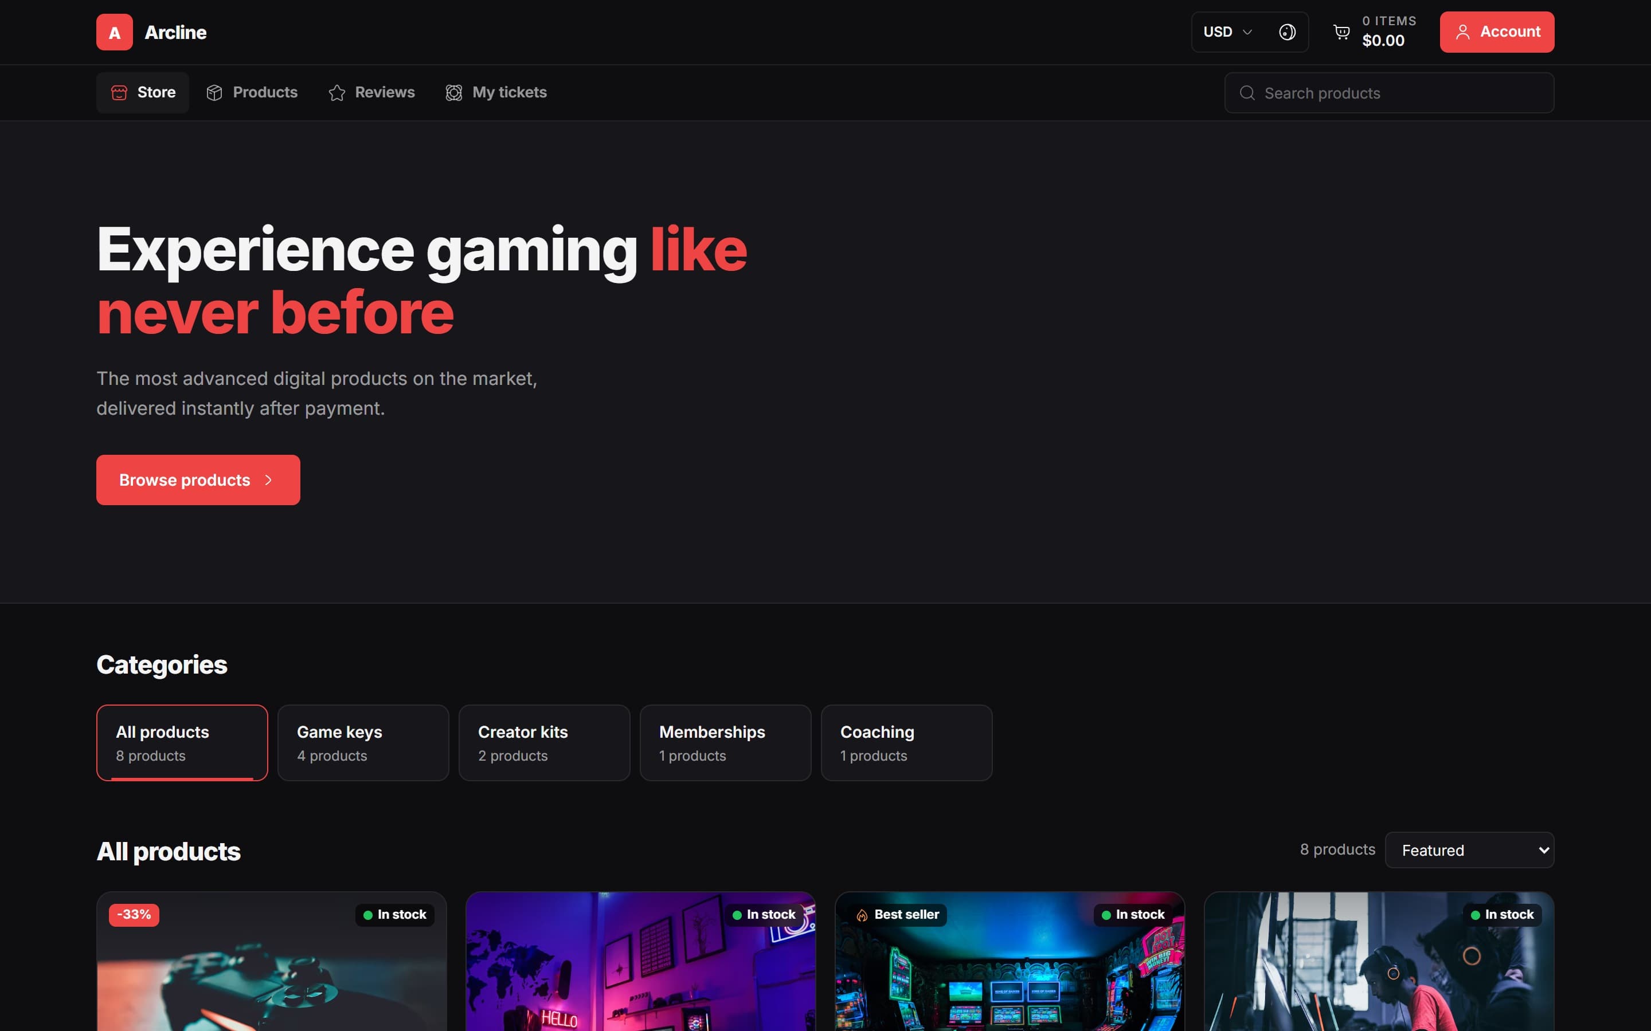Open the USD currency dropdown
Viewport: 1651px width, 1031px height.
tap(1227, 32)
